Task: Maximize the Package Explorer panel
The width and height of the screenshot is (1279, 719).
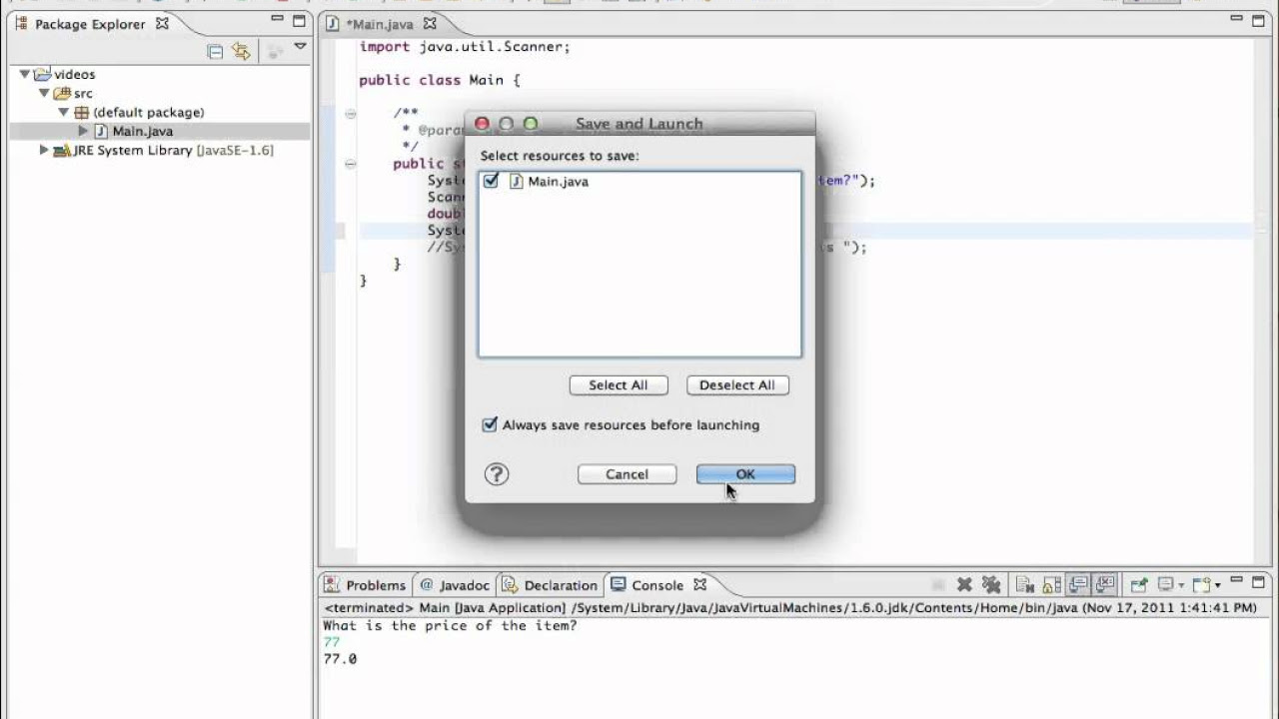Action: [299, 21]
